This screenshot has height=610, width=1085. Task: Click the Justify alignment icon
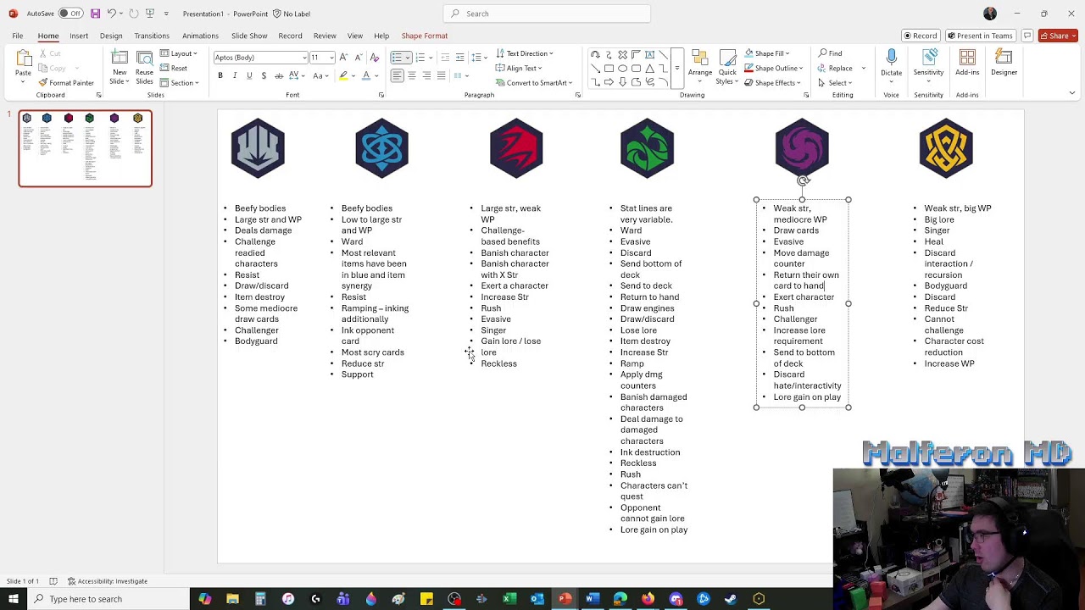click(441, 75)
